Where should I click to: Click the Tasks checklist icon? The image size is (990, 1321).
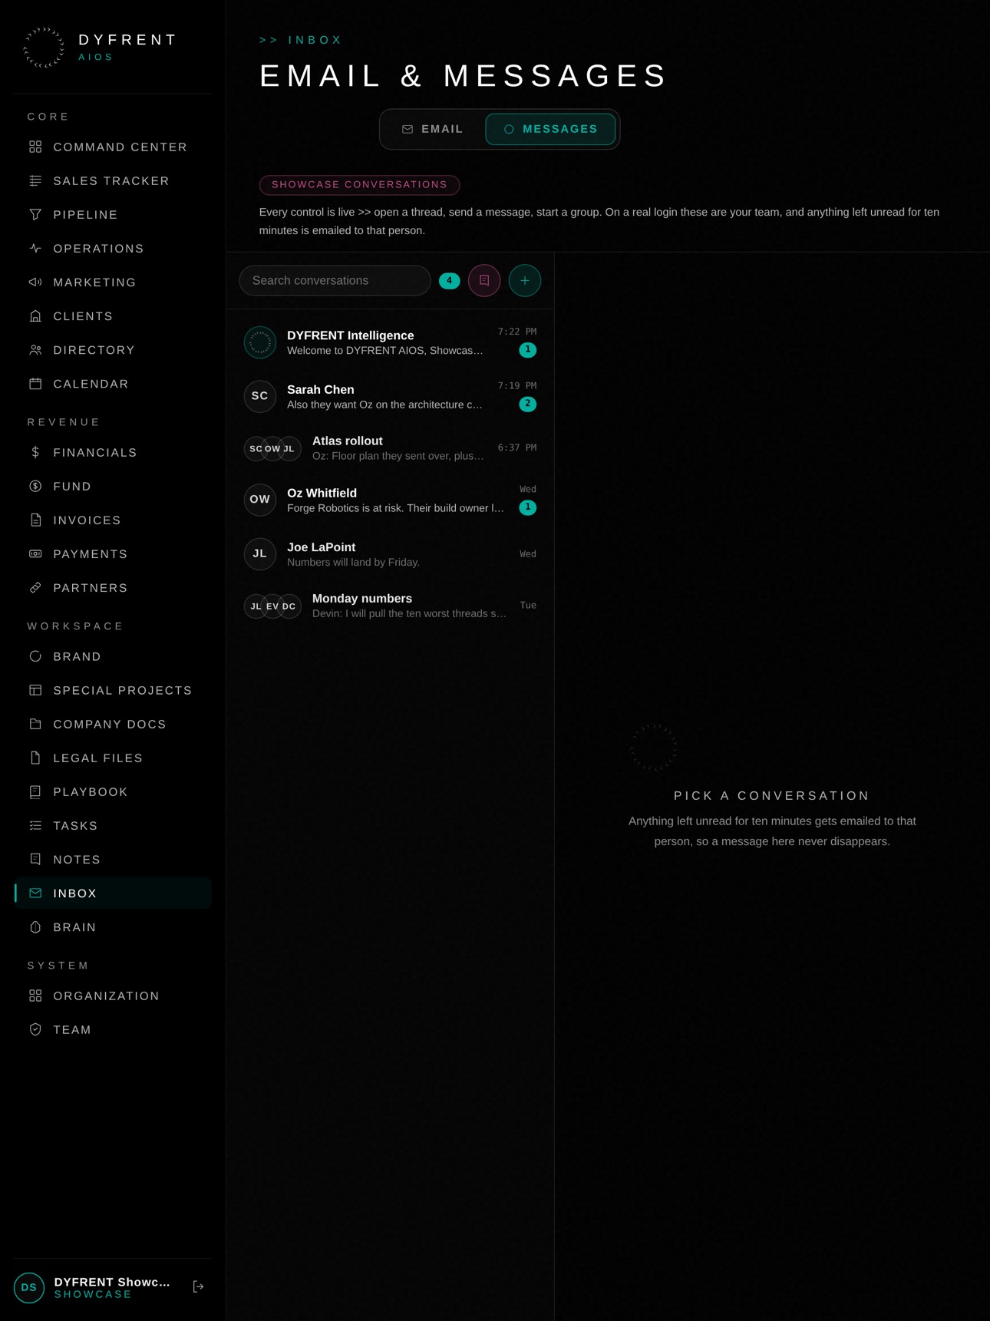[x=35, y=825]
